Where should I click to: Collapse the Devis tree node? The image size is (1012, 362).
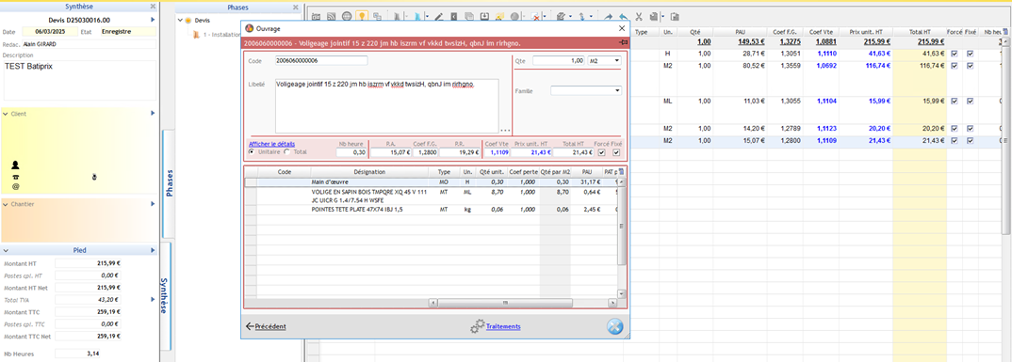(179, 21)
